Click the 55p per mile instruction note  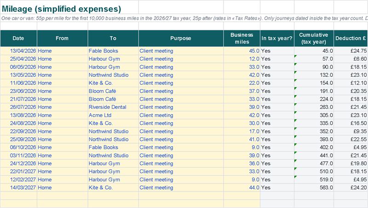[x=184, y=18]
